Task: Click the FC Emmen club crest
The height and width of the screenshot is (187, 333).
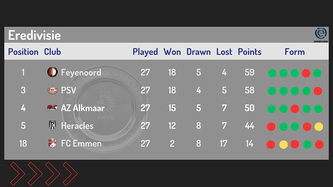Action: 52,143
